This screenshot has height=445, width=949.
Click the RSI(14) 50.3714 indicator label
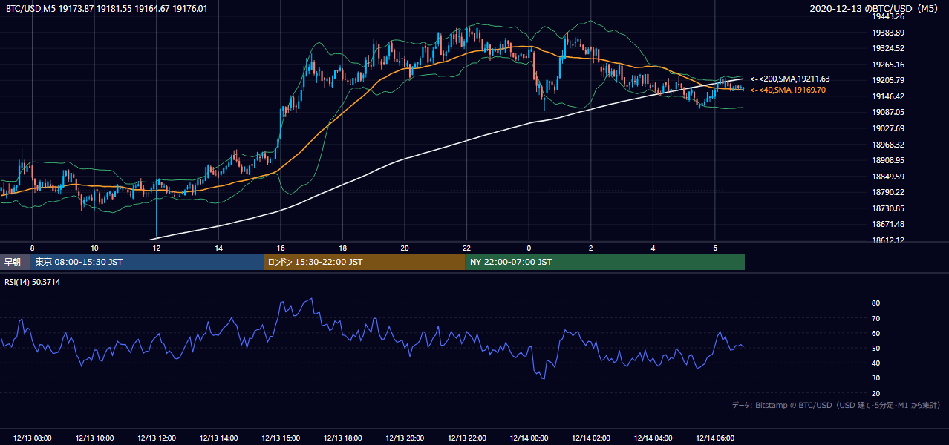[33, 282]
